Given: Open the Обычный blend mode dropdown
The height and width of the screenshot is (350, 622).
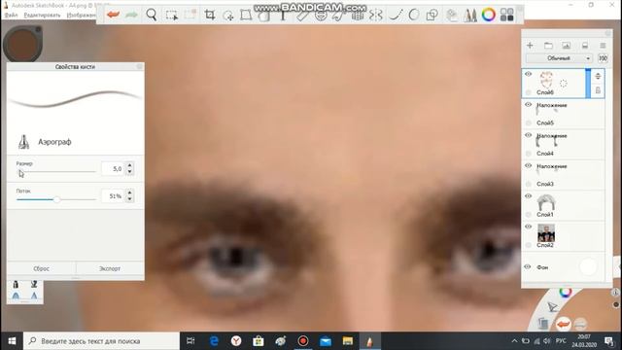Looking at the screenshot, I should point(560,58).
